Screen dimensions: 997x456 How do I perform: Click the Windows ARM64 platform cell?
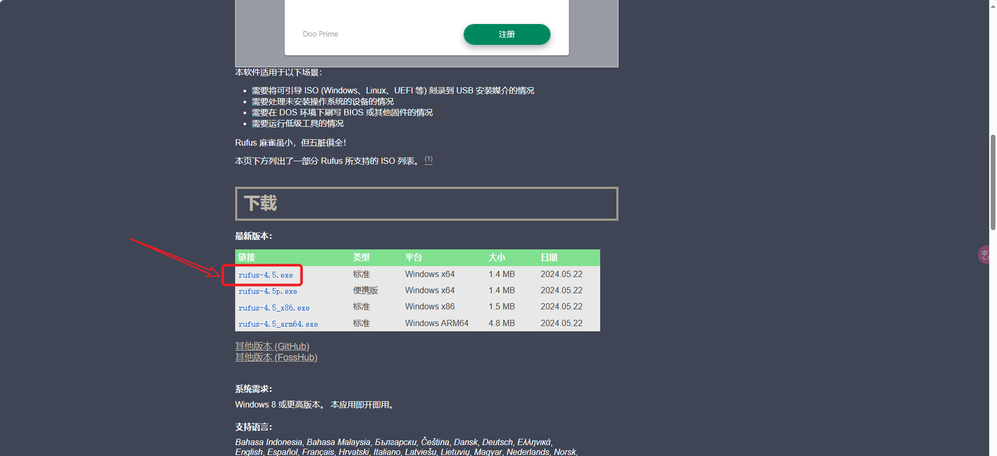tap(437, 323)
